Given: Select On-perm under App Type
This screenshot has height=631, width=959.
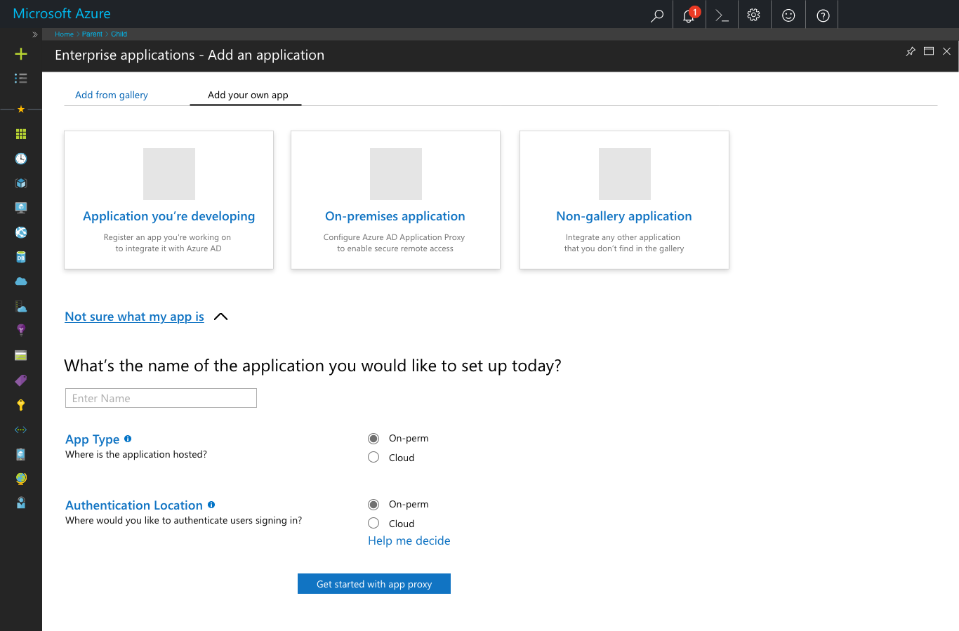Looking at the screenshot, I should 373,439.
